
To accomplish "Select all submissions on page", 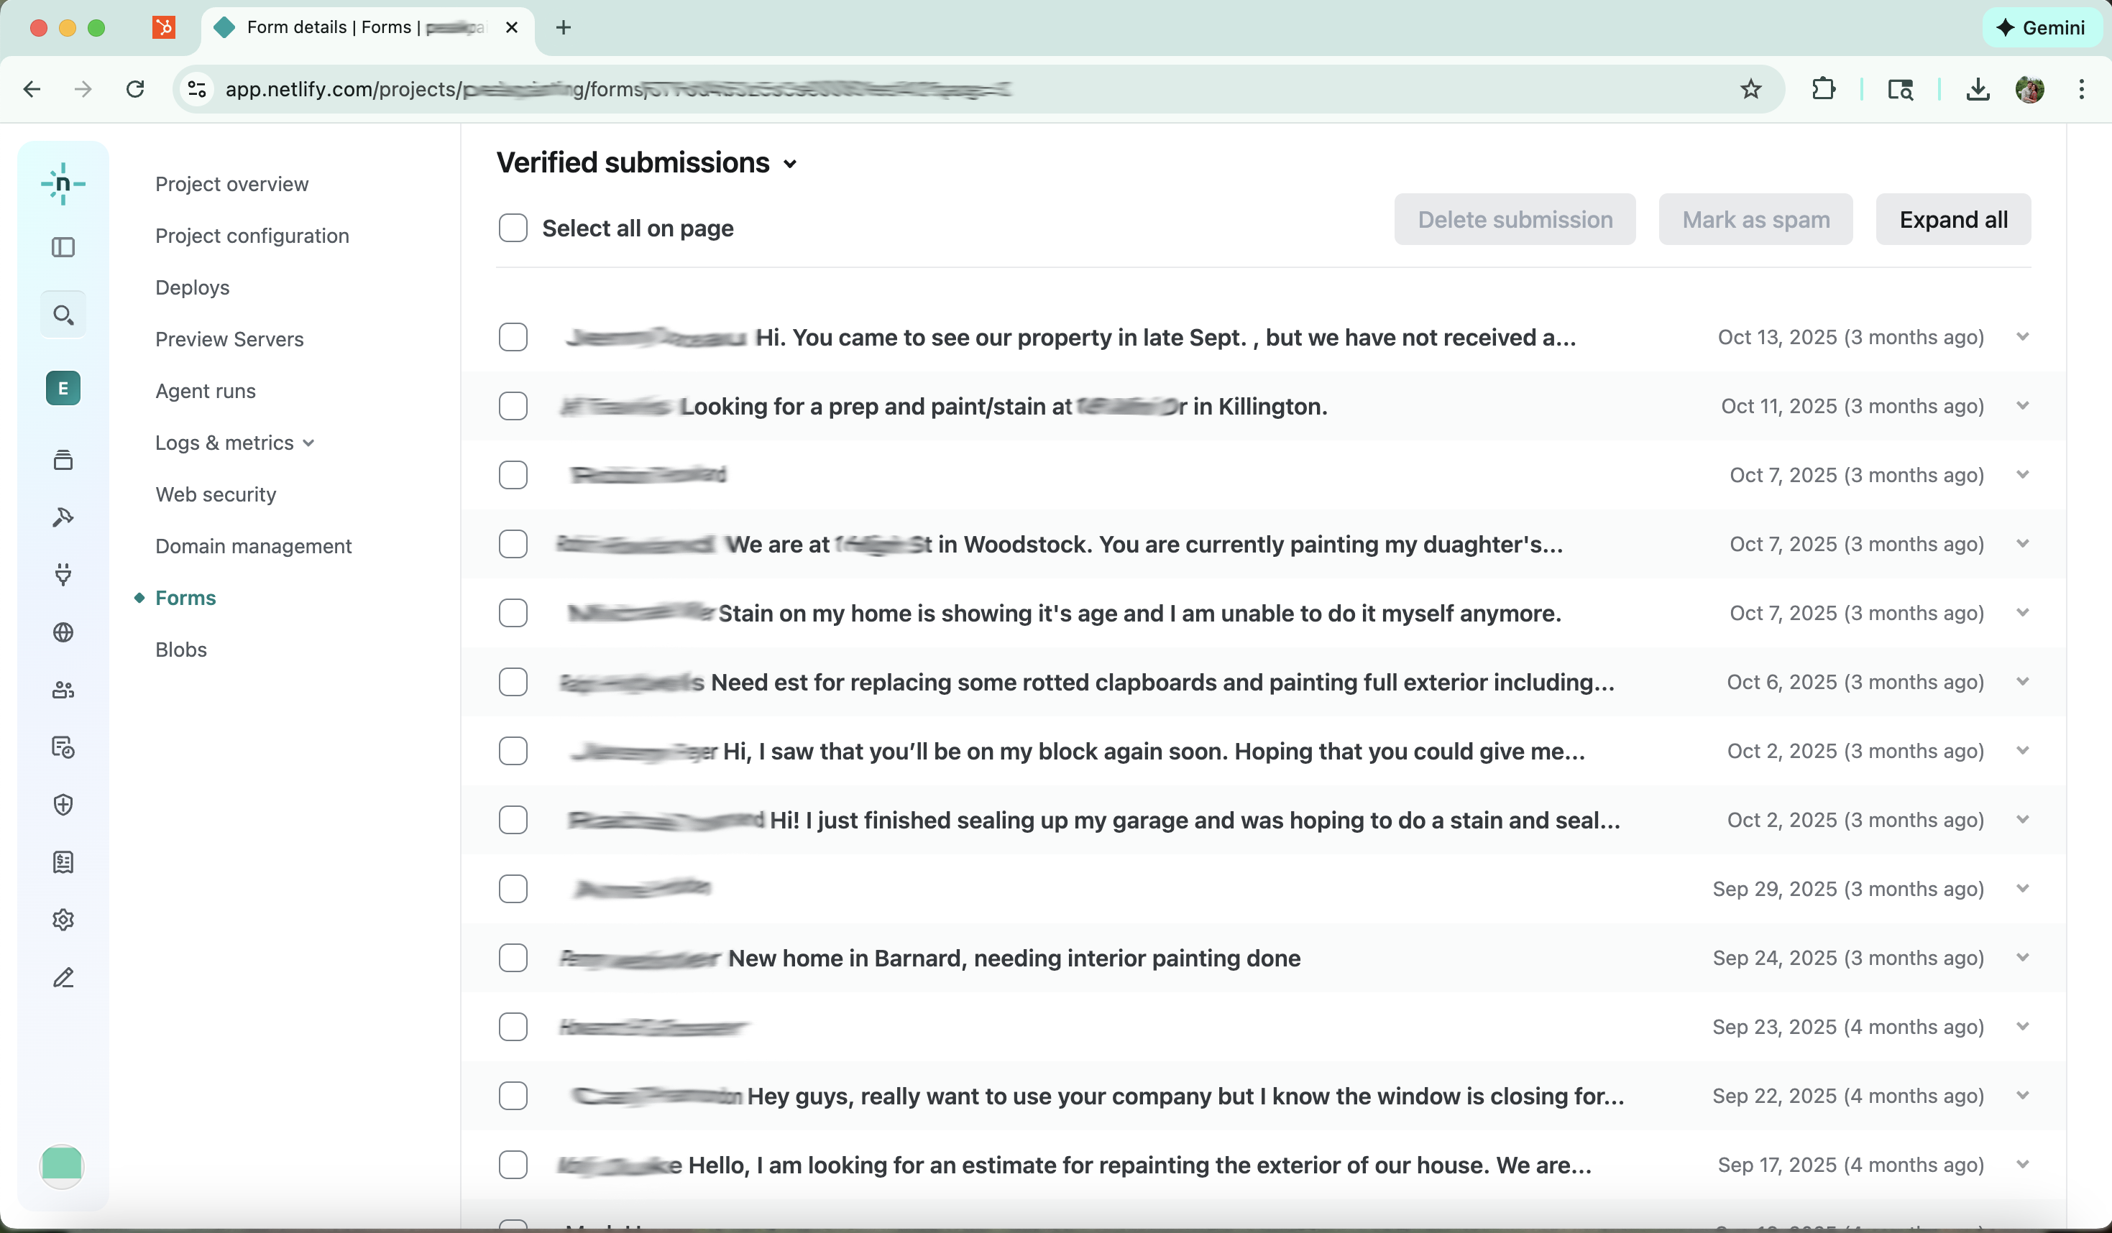I will coord(513,227).
